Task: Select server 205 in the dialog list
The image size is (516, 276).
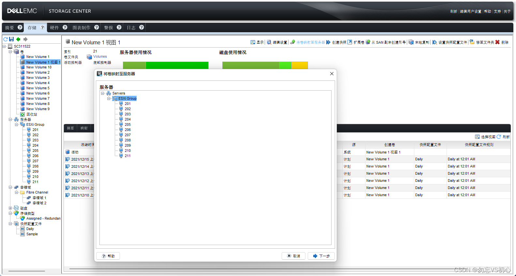Action: (x=127, y=124)
